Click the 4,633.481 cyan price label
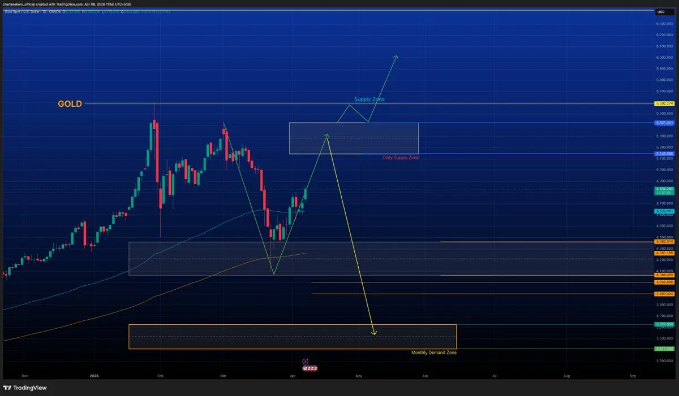The width and height of the screenshot is (679, 396). click(664, 211)
